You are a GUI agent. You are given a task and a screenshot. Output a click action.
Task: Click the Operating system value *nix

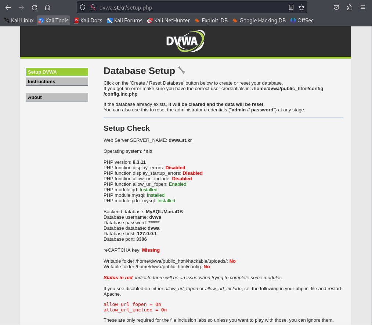148,151
